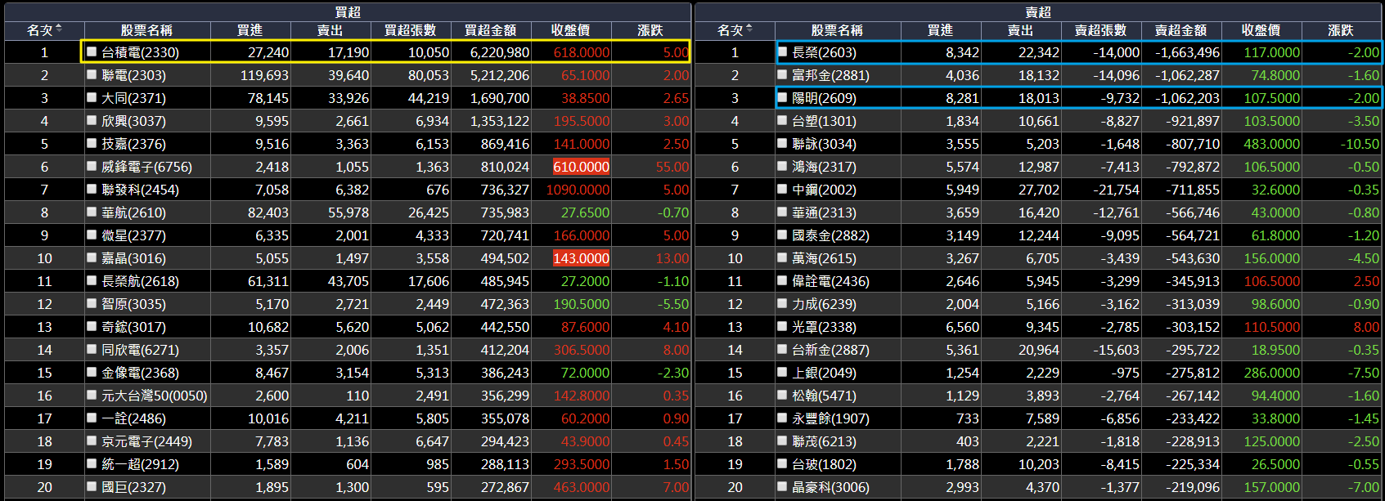Open stock 永豐餘(1907)
Viewport: 1385px width, 501px height.
click(830, 418)
